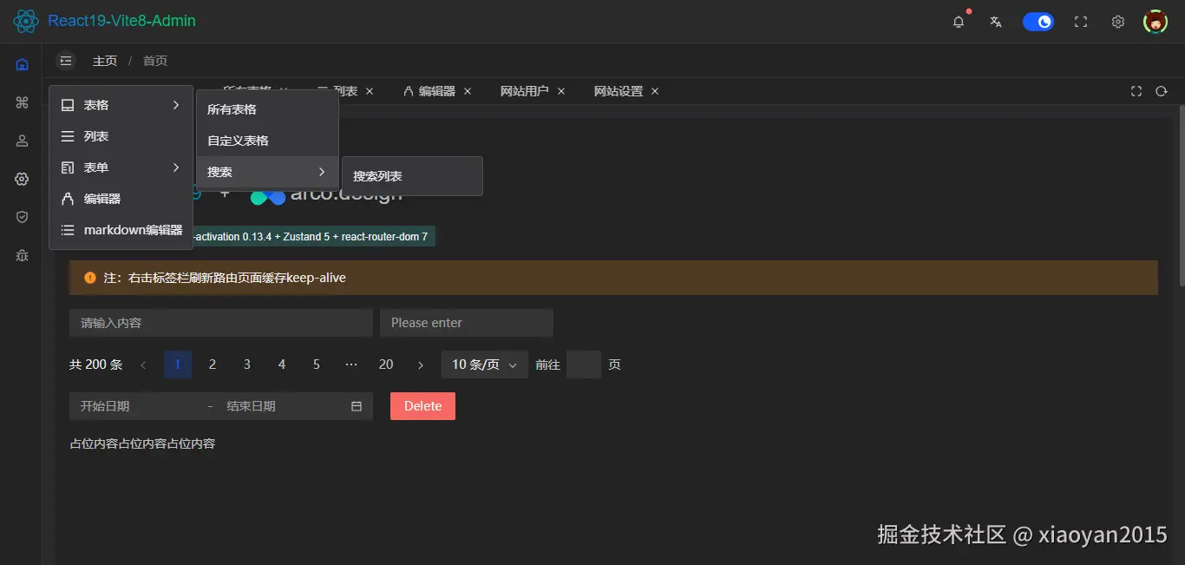Click the markdown编辑器 list icon
Viewport: 1185px width, 565px height.
pyautogui.click(x=68, y=230)
